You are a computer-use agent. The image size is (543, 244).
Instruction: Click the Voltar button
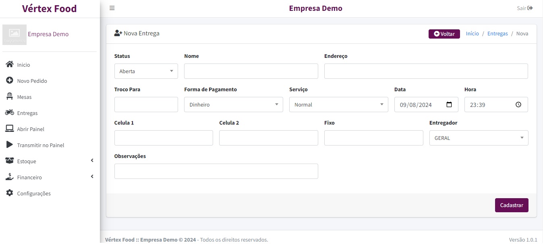(x=444, y=34)
